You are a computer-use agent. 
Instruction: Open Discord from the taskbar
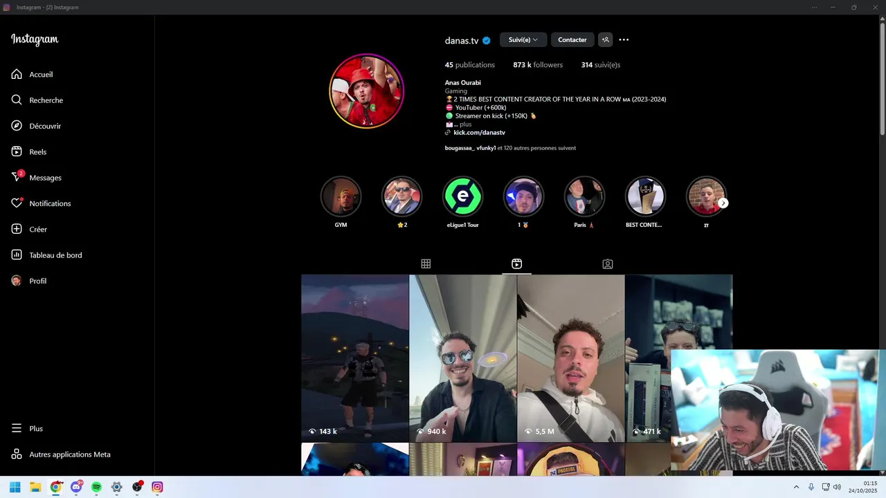point(76,487)
